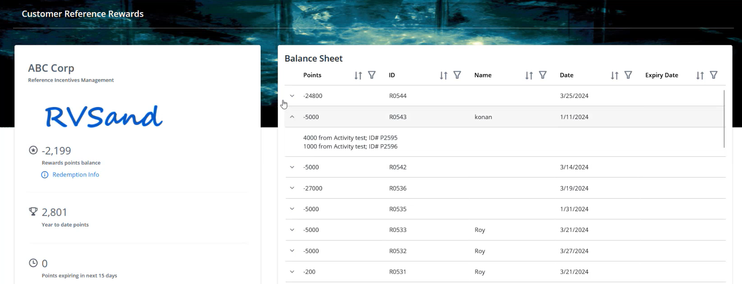This screenshot has width=742, height=284.
Task: Click the Date column header label
Action: pos(566,75)
